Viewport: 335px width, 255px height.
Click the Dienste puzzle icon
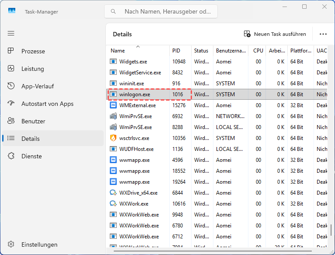pos(11,156)
